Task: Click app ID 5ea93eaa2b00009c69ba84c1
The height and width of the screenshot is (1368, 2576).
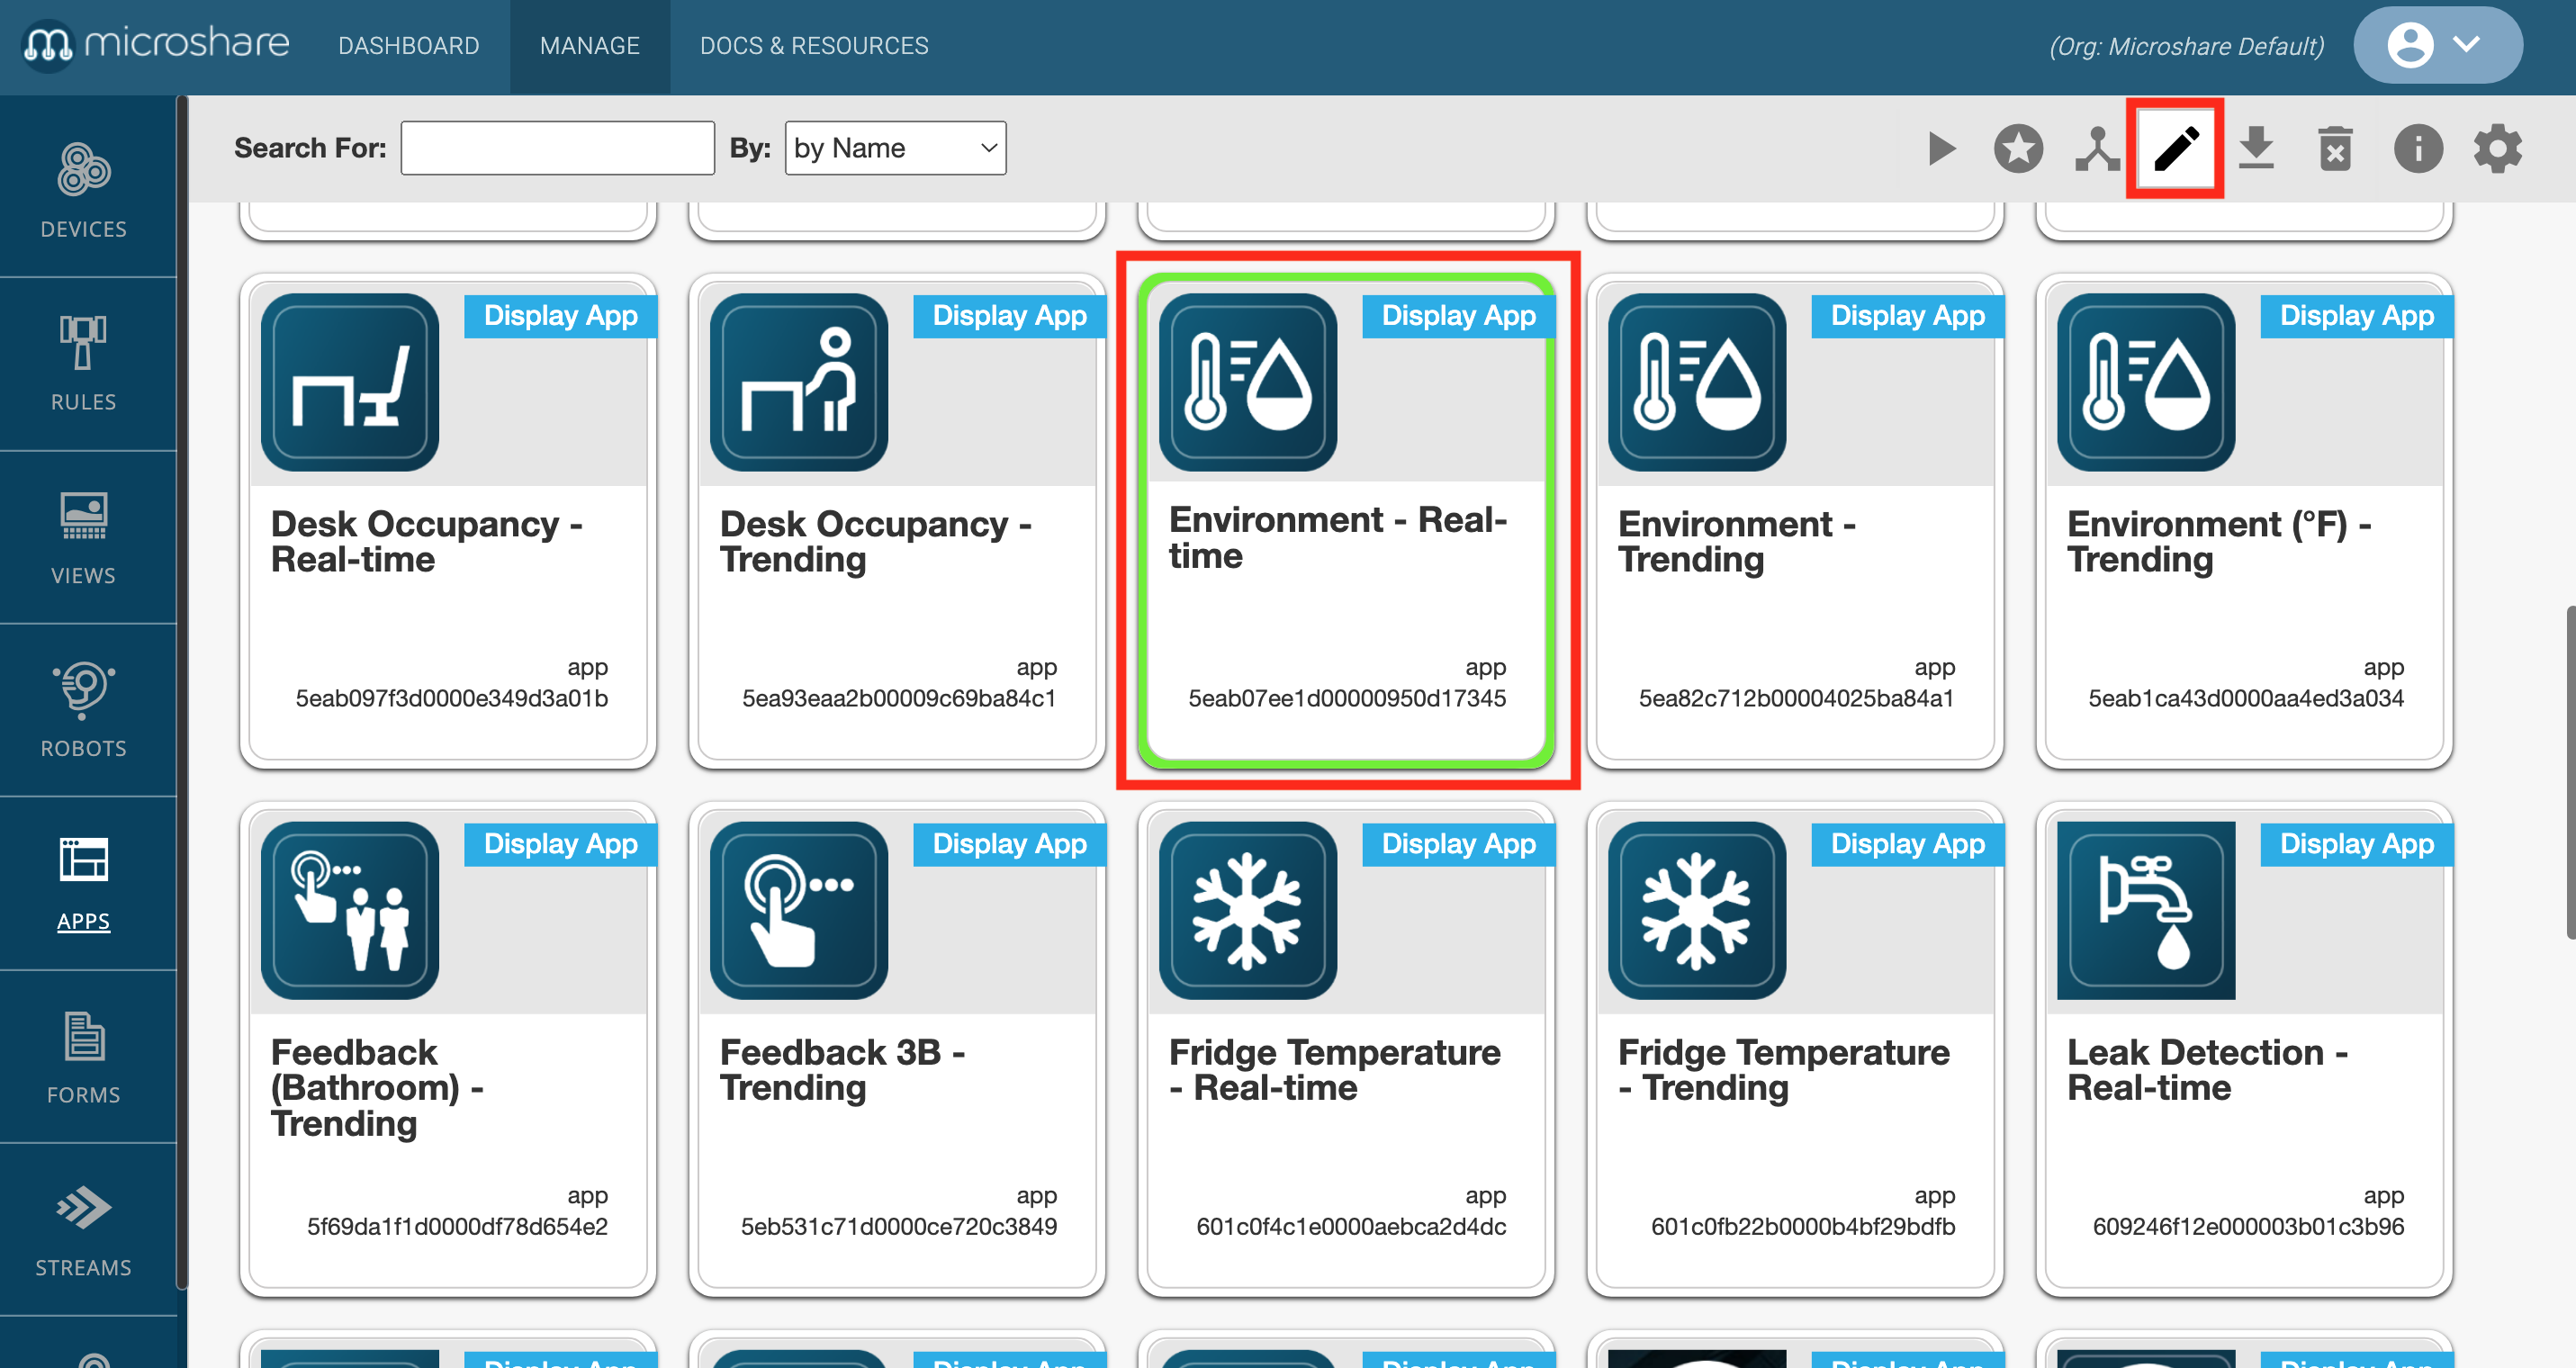Action: (899, 698)
